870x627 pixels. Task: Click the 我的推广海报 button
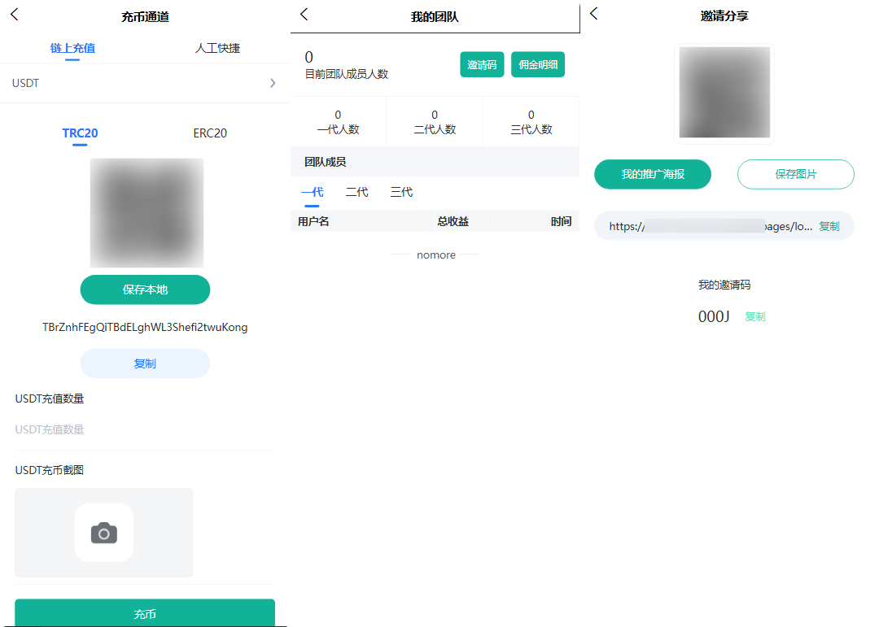652,174
